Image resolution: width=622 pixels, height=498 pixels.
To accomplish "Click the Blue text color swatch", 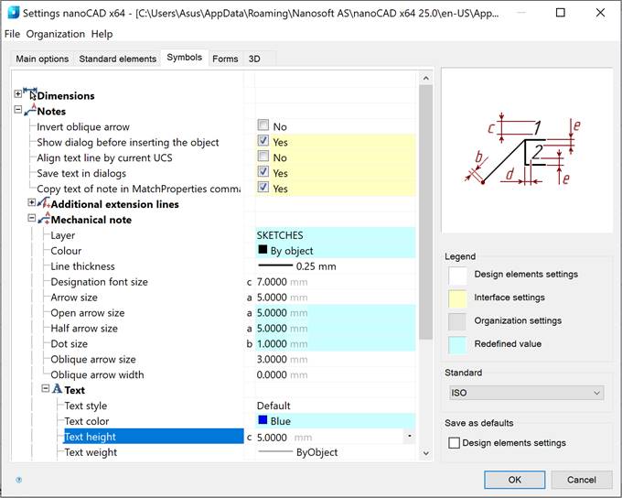I will click(263, 420).
